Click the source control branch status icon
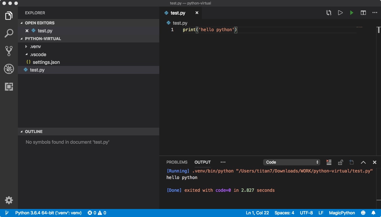 pyautogui.click(x=7, y=213)
